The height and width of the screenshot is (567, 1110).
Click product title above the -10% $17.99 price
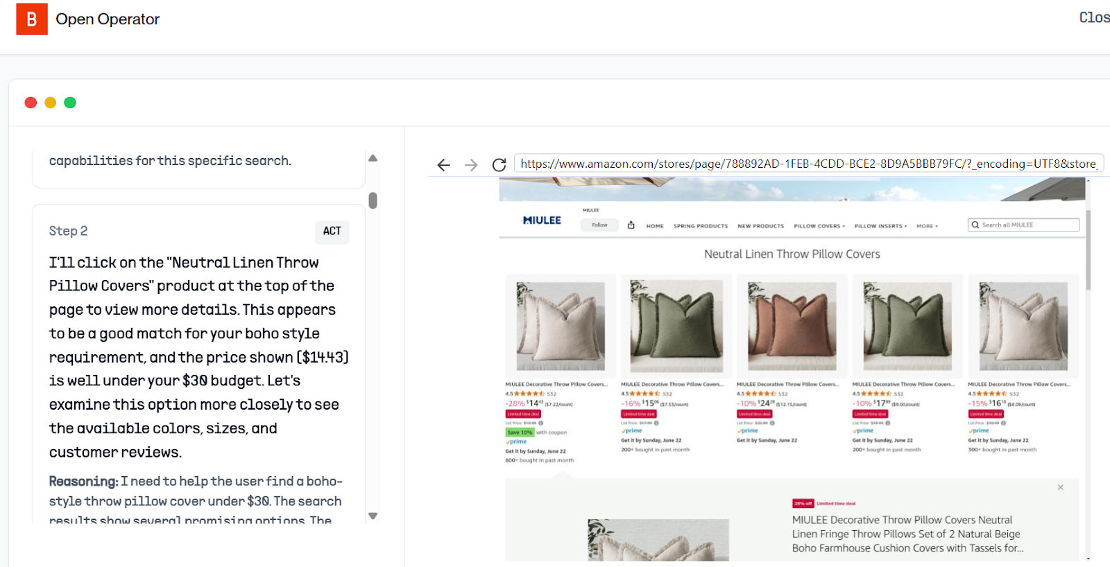(x=904, y=384)
